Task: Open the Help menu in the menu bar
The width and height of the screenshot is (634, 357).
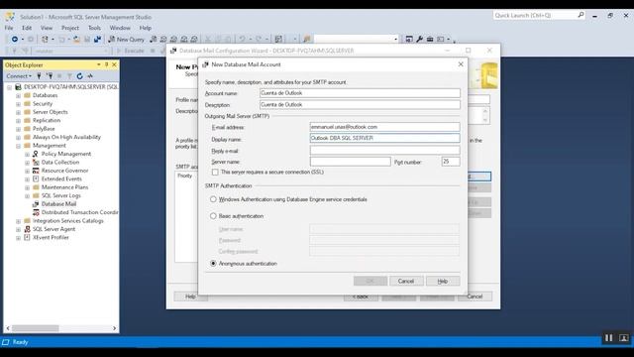Action: pyautogui.click(x=146, y=28)
